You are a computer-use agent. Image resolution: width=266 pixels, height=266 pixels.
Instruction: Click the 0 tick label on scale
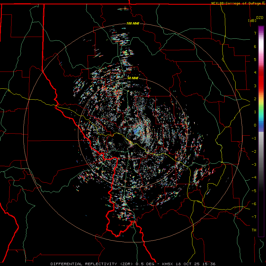(x=255, y=125)
